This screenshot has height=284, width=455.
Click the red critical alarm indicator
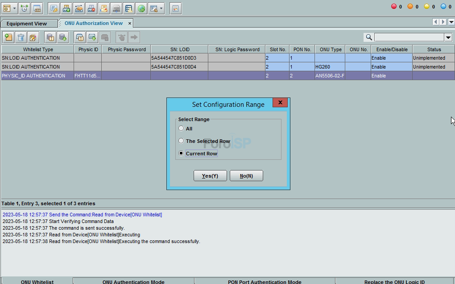coord(394,7)
